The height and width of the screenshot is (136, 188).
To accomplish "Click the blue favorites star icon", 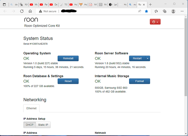I will click(147, 11).
